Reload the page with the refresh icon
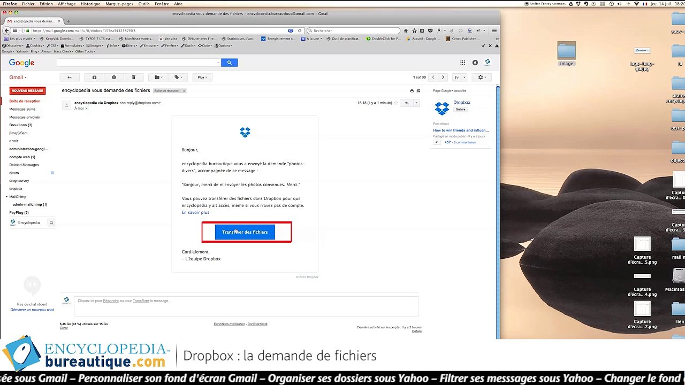Viewport: 685px width, 385px height. pyautogui.click(x=300, y=30)
